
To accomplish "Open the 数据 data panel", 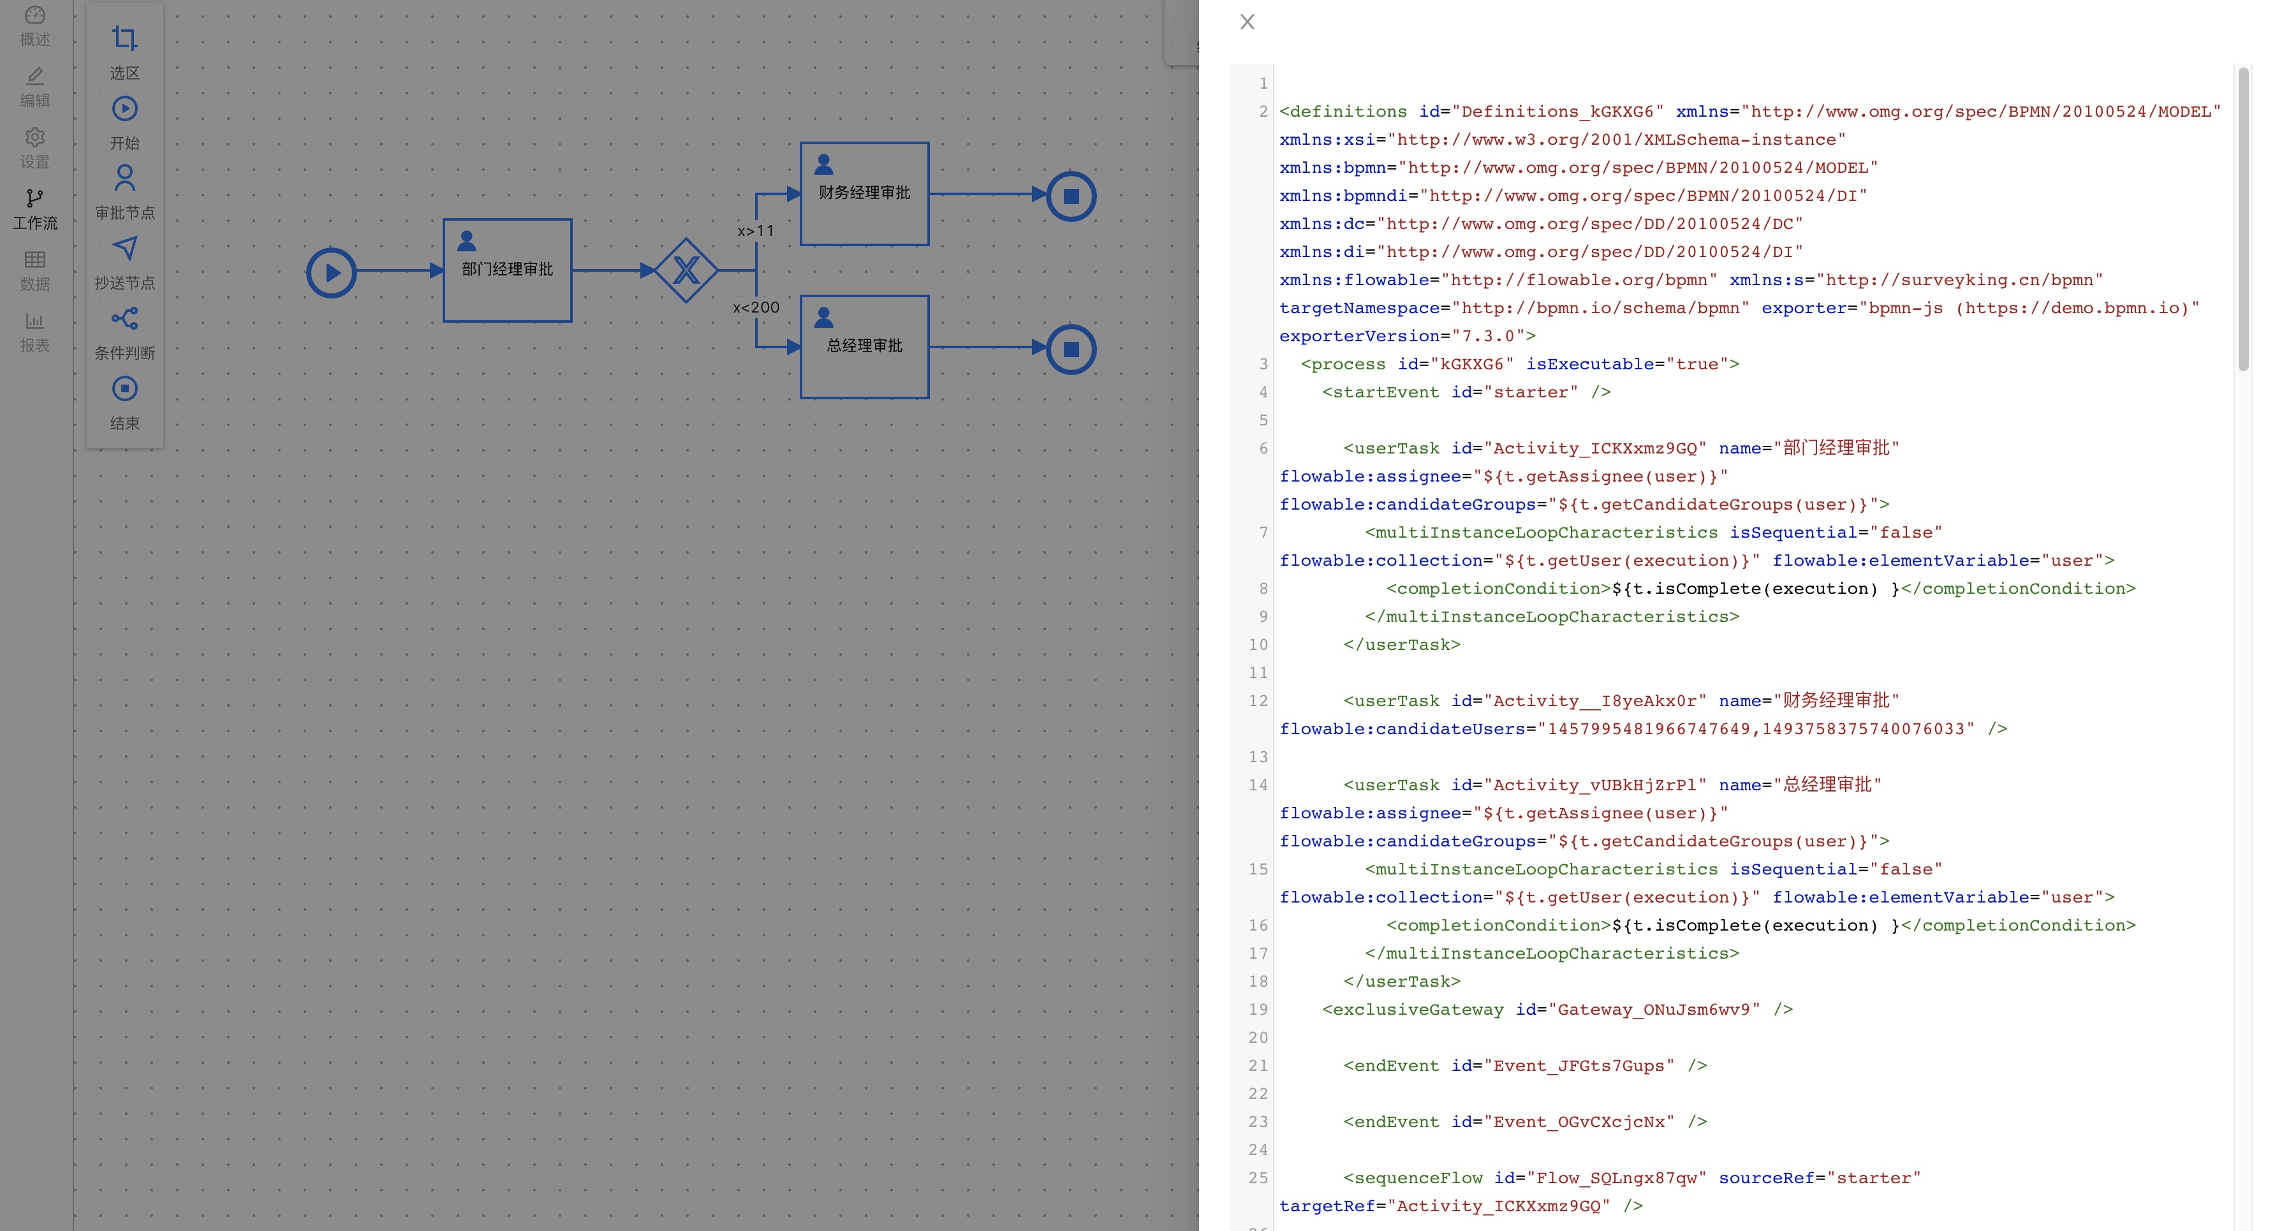I will (x=34, y=270).
